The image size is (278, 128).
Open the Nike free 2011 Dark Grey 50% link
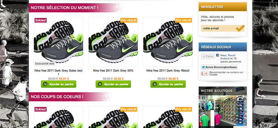coord(113,71)
